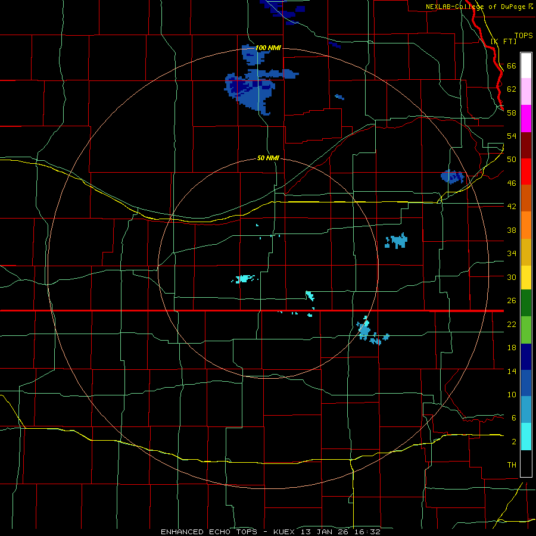
Task: Click the 'NEXLAB-College of DuPage' text
Action: point(476,7)
